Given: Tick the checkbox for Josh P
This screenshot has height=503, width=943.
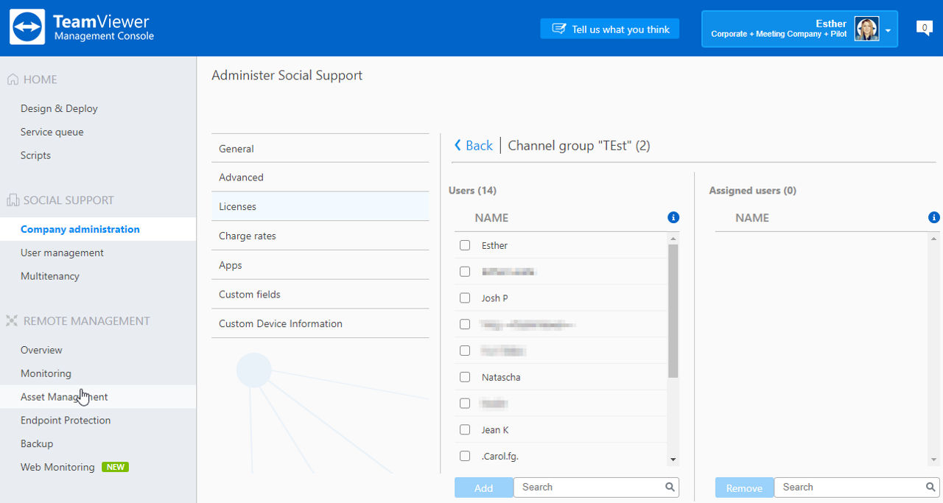Looking at the screenshot, I should pyautogui.click(x=465, y=298).
